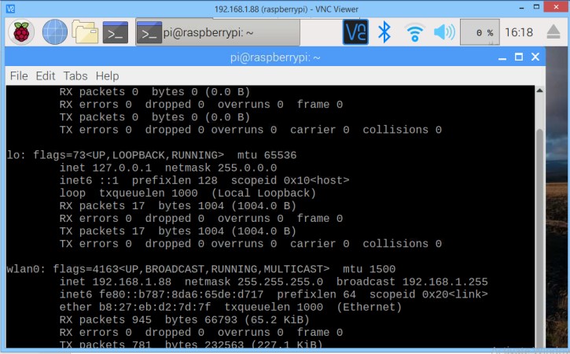This screenshot has height=354, width=570.
Task: Select the pi@raspberrypi taskbar window button
Action: pos(217,32)
